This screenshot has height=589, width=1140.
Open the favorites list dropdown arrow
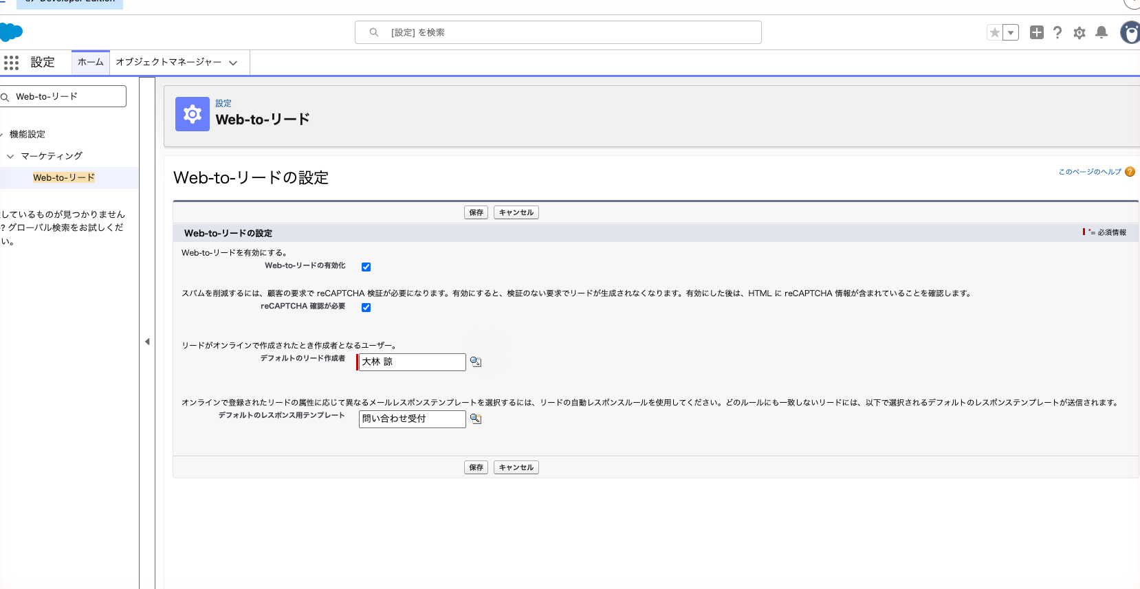(1011, 32)
